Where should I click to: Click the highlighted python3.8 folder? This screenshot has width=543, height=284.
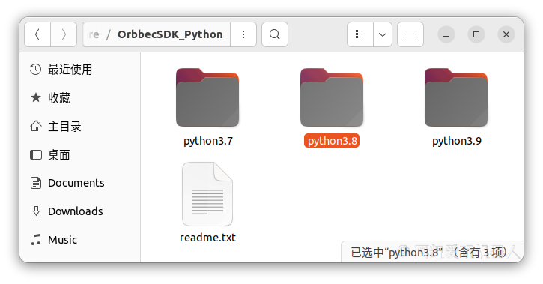pos(332,107)
